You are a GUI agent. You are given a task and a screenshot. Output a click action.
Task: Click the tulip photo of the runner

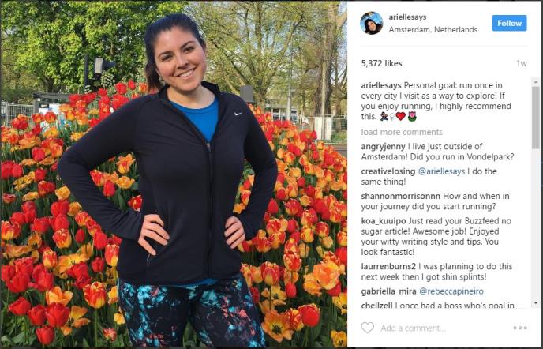coord(174,174)
